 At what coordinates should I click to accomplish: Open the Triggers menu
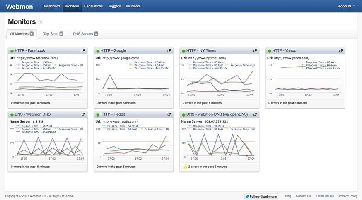[114, 6]
